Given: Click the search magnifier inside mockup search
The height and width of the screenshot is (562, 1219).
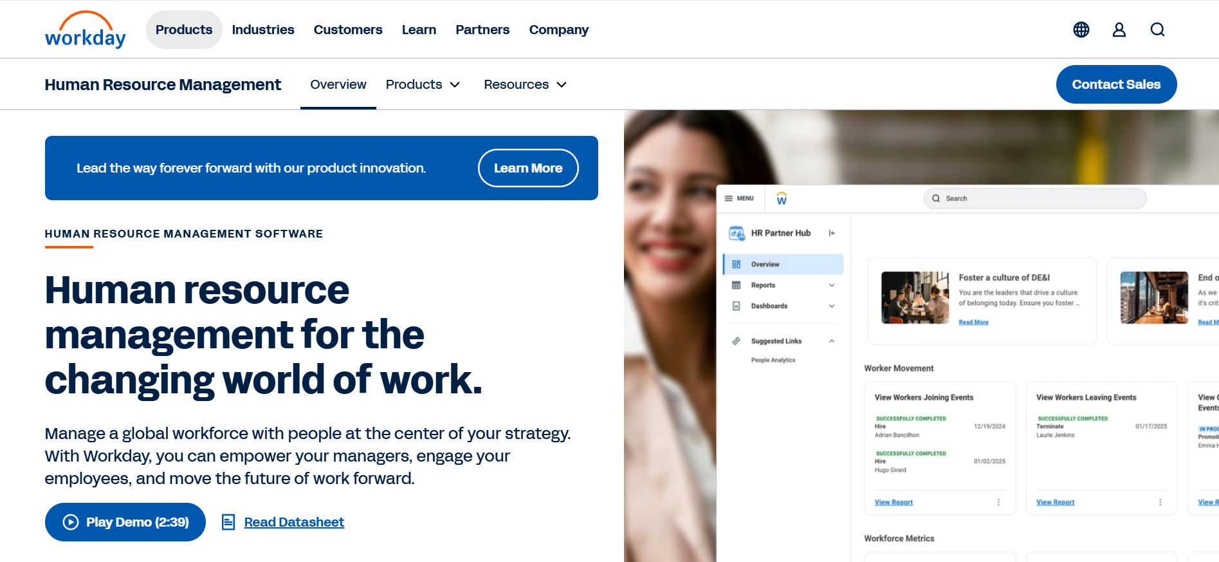Looking at the screenshot, I should coord(936,198).
